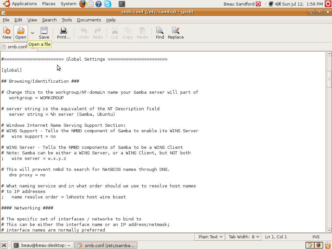Click the workspace switcher Firefox thumbnail

319,245
